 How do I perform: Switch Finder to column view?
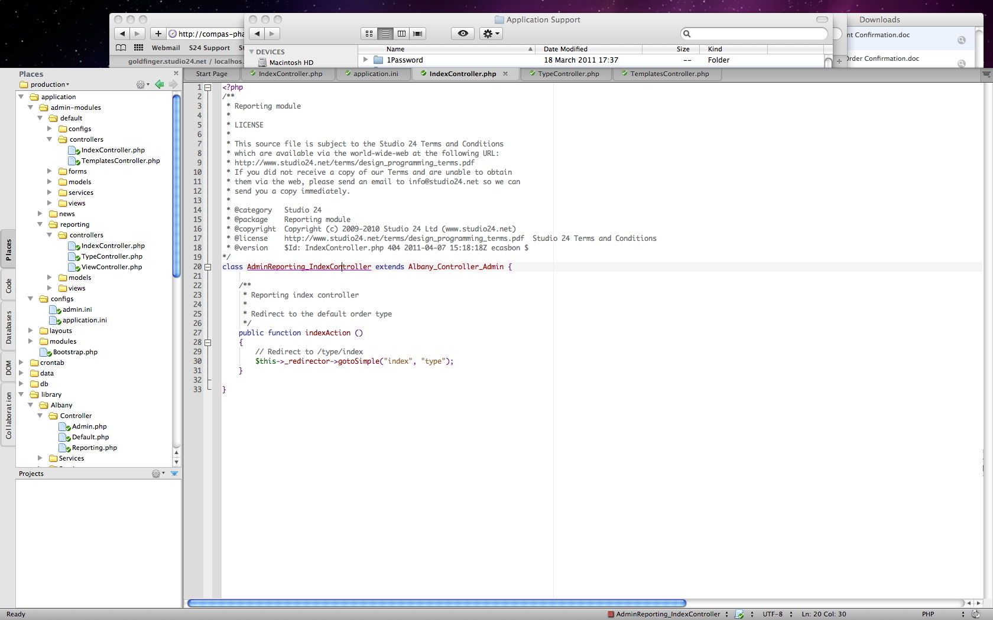coord(401,34)
